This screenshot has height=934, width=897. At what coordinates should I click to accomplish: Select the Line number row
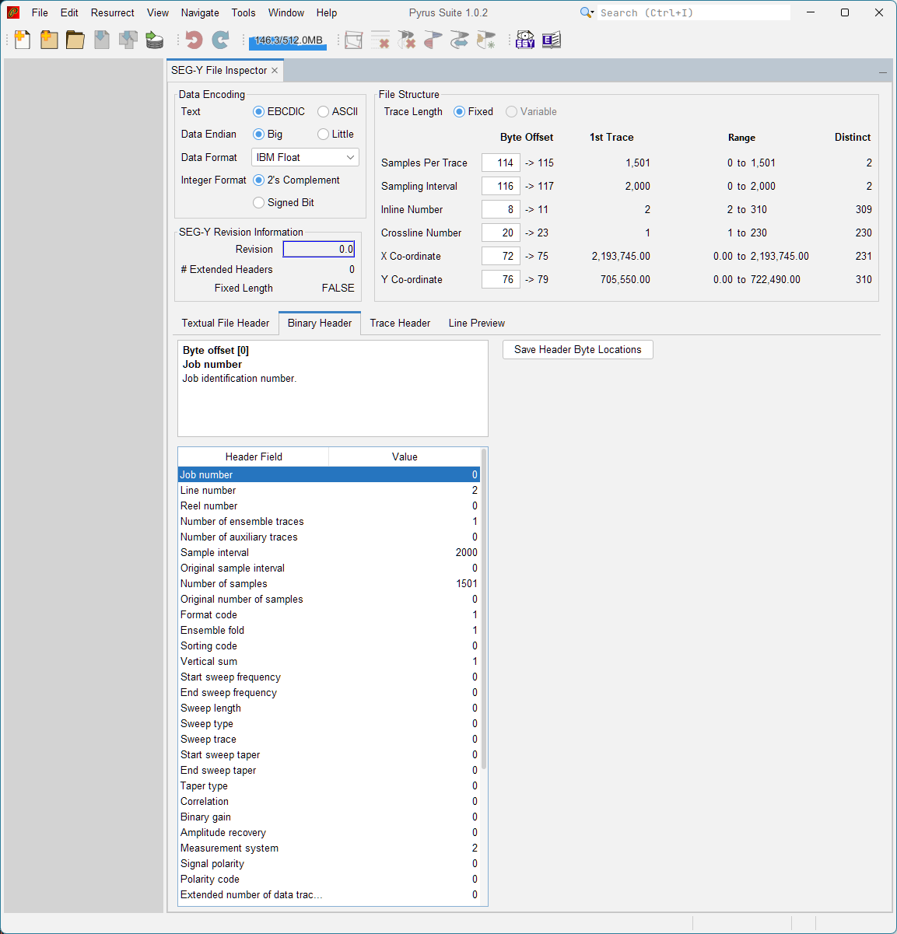pyautogui.click(x=329, y=490)
